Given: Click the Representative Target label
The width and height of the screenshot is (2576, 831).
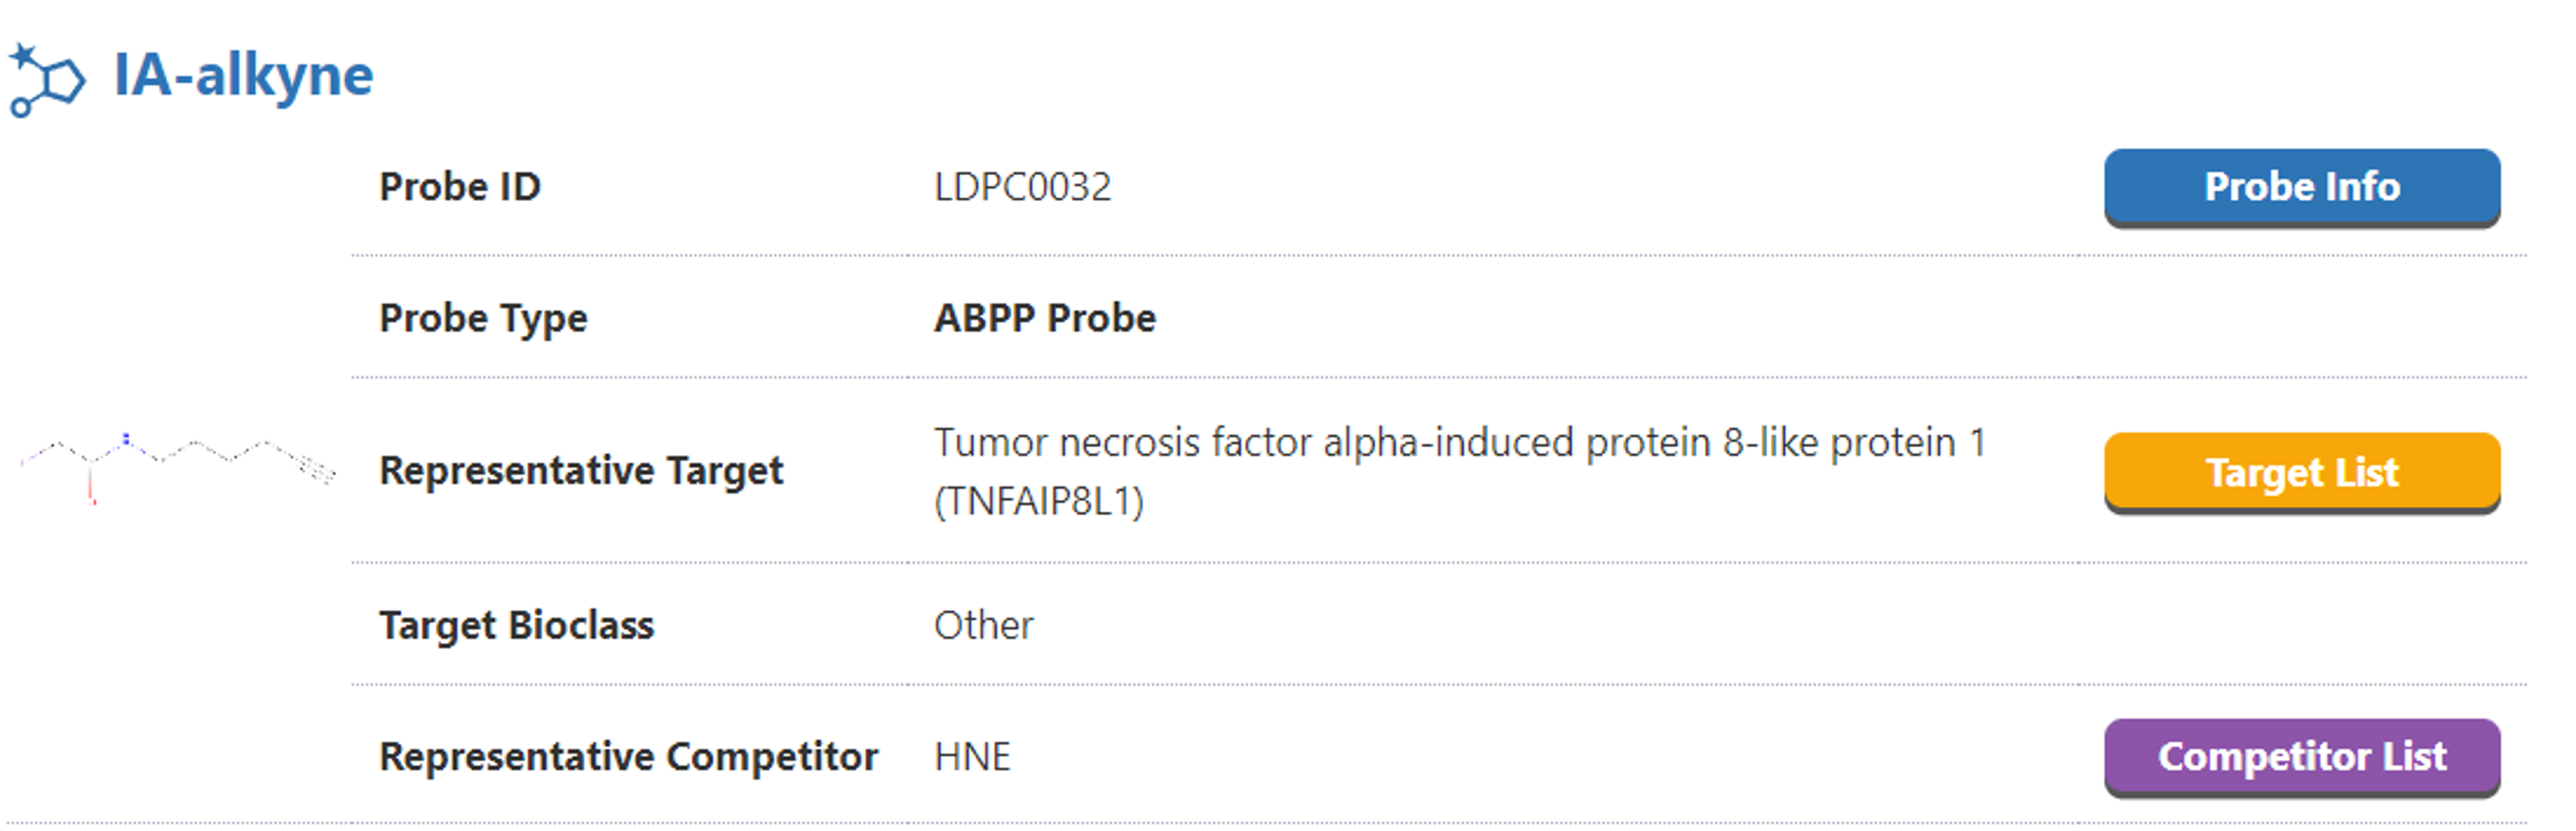Looking at the screenshot, I should 581,471.
